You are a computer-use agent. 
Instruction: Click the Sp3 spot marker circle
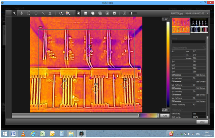tap(124, 85)
